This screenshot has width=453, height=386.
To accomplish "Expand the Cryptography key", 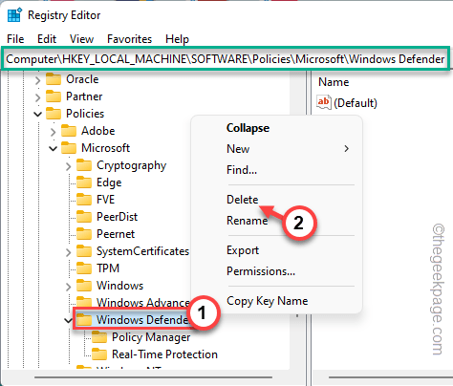I will point(68,166).
